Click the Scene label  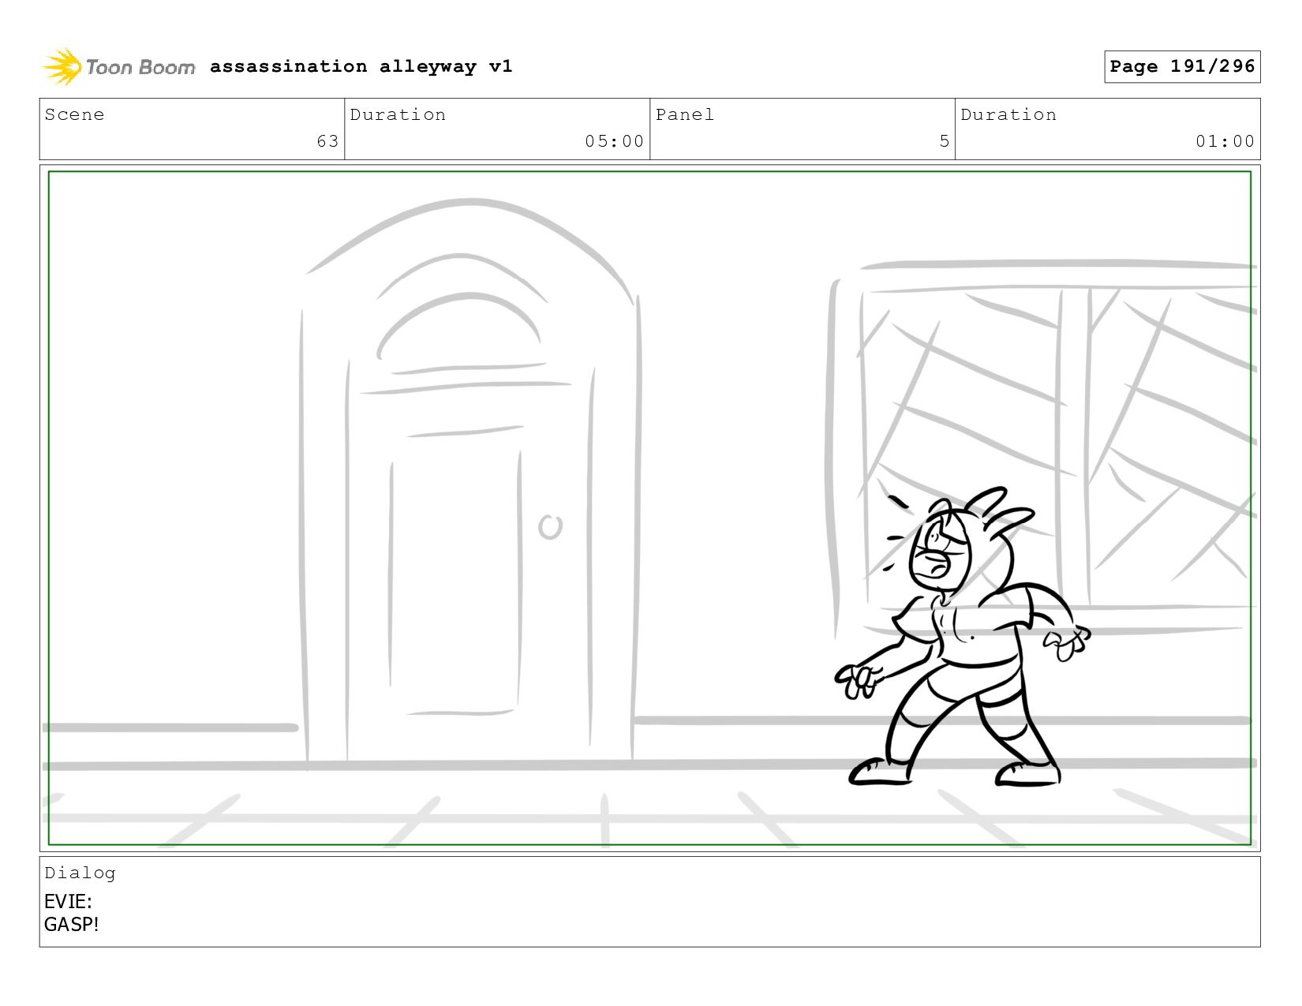click(74, 114)
